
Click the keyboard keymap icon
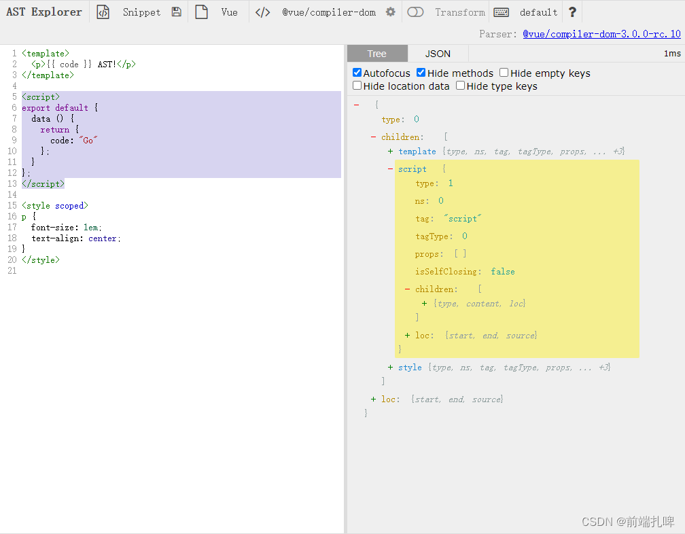(501, 12)
